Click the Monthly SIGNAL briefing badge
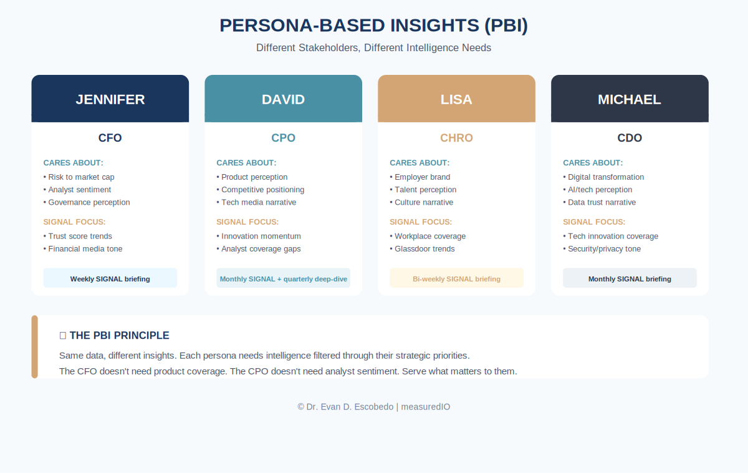 coord(630,278)
